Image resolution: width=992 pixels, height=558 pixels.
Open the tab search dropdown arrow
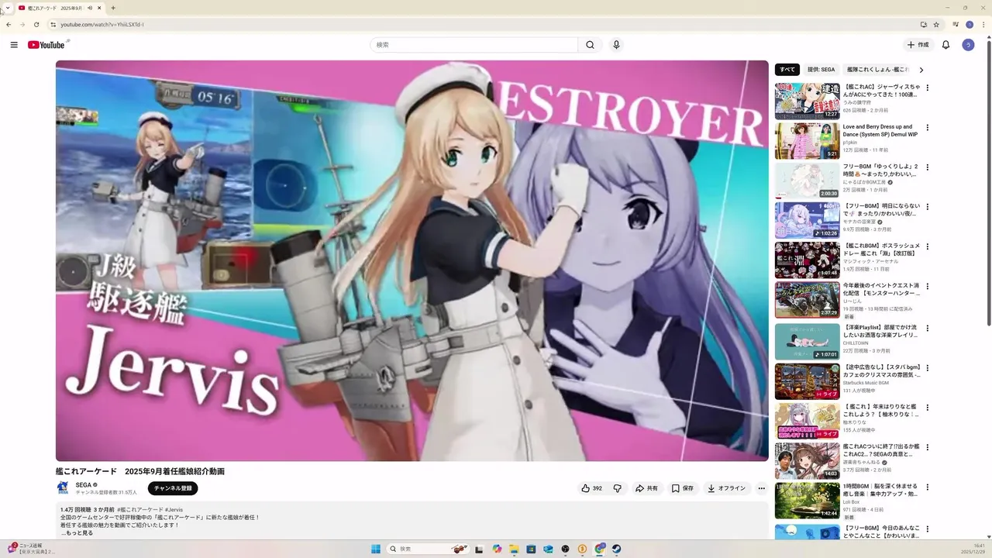pos(8,8)
